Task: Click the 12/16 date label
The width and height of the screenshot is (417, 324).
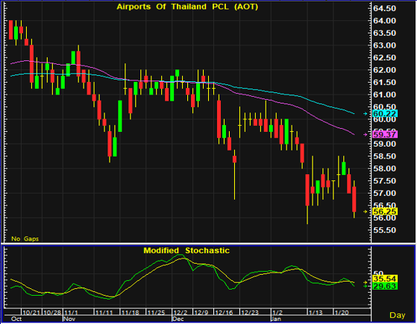Action: [x=224, y=312]
